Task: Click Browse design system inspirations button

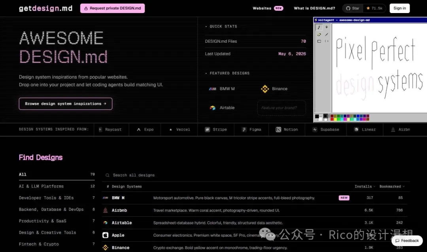Action: tap(65, 104)
